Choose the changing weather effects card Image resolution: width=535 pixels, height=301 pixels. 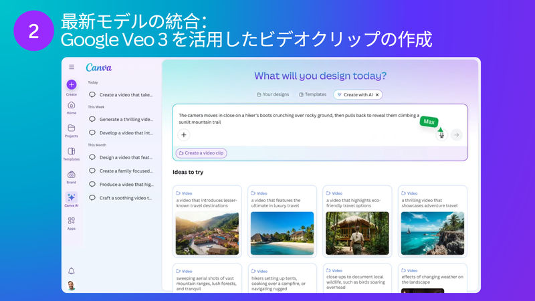(x=432, y=278)
